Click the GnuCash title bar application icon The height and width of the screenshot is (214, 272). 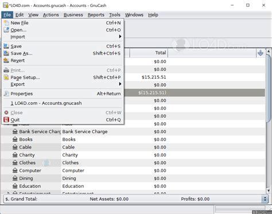[x=6, y=5]
